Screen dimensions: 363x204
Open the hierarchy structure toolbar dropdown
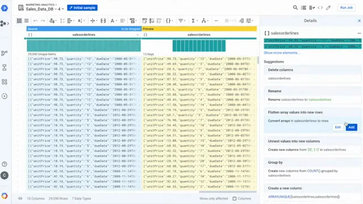[205, 21]
